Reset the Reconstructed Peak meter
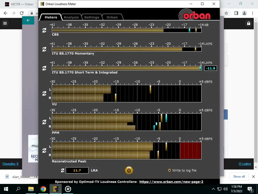 click(x=44, y=151)
